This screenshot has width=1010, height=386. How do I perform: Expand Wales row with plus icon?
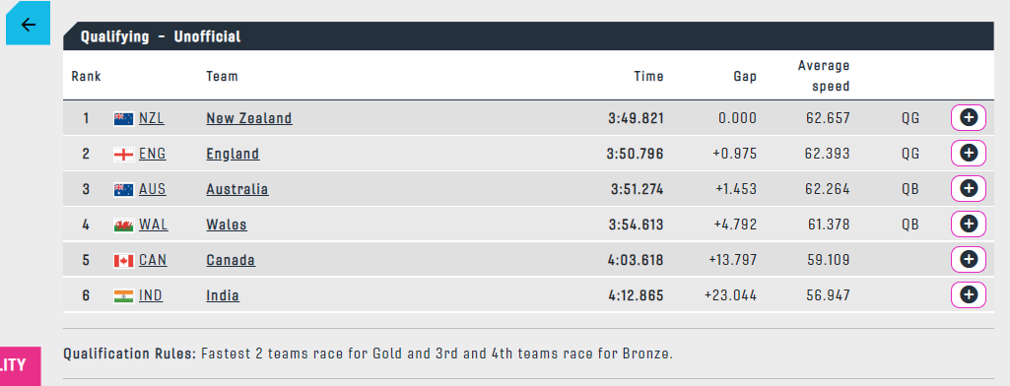[969, 224]
